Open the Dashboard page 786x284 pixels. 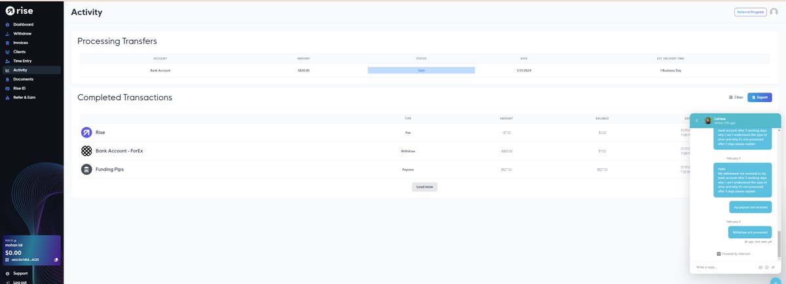tap(23, 24)
